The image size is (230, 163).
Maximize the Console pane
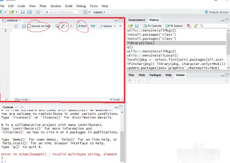[121, 107]
